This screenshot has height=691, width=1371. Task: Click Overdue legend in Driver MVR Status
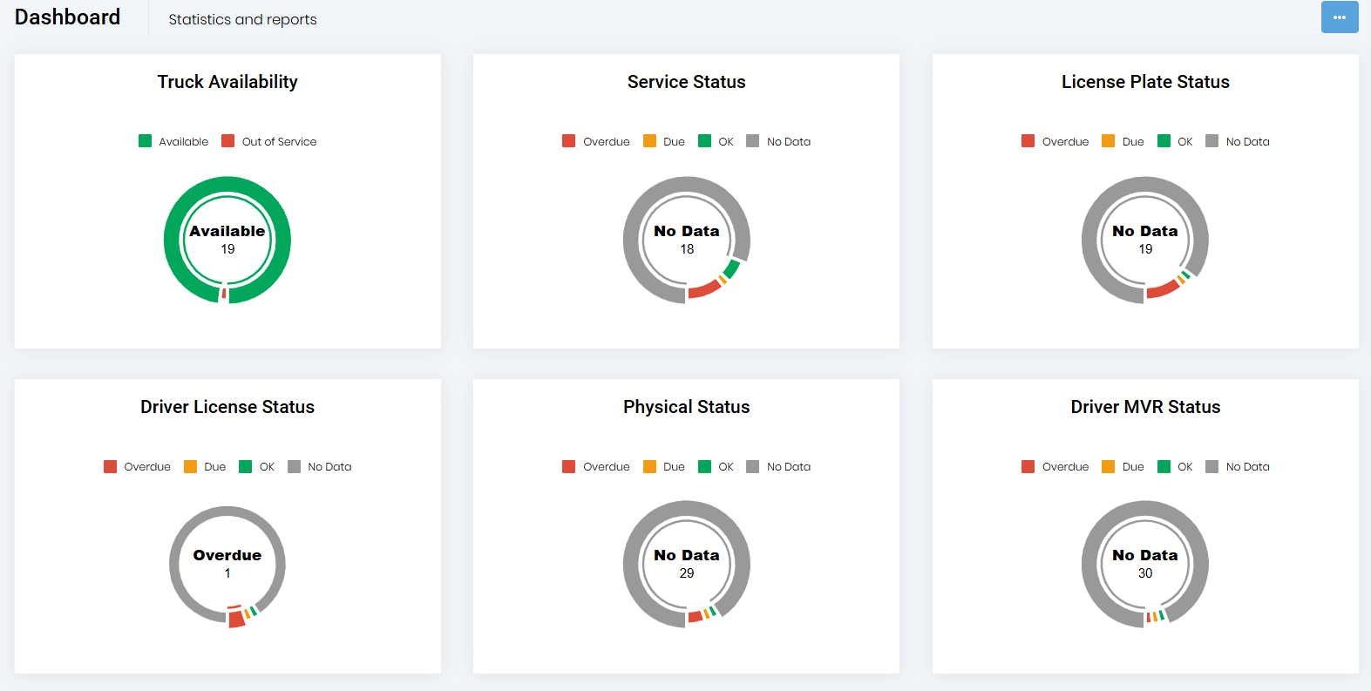(1055, 466)
